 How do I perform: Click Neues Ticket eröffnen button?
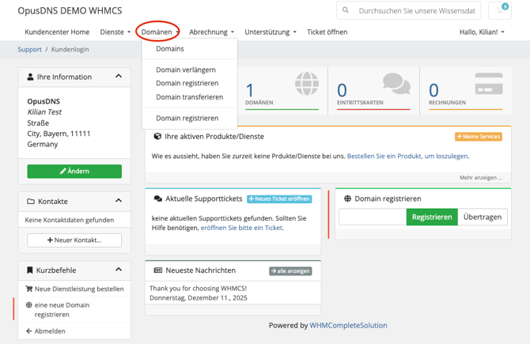[x=279, y=199]
